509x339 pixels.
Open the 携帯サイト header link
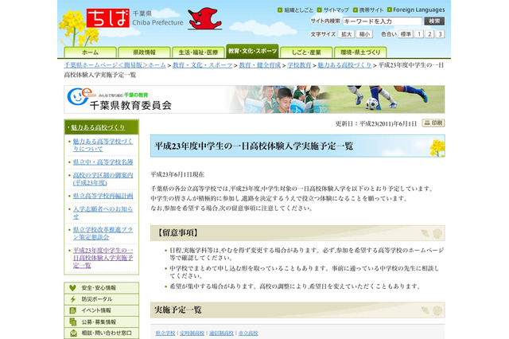pyautogui.click(x=368, y=10)
